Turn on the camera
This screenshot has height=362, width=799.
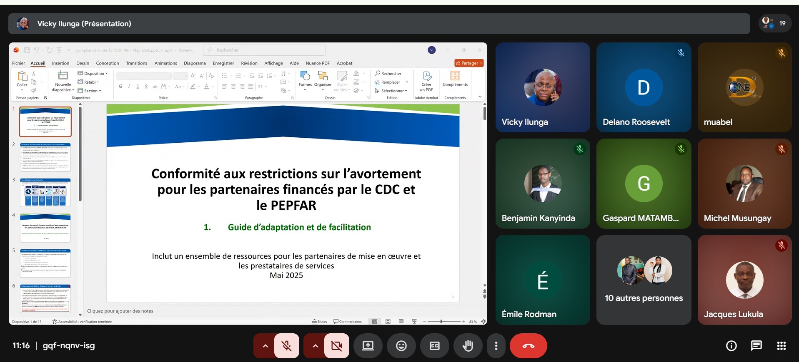336,346
